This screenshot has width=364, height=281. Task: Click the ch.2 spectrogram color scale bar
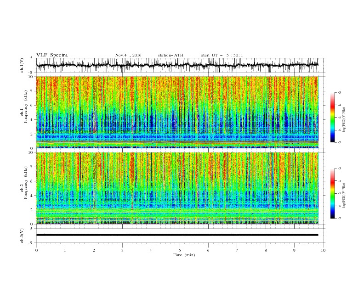point(332,193)
